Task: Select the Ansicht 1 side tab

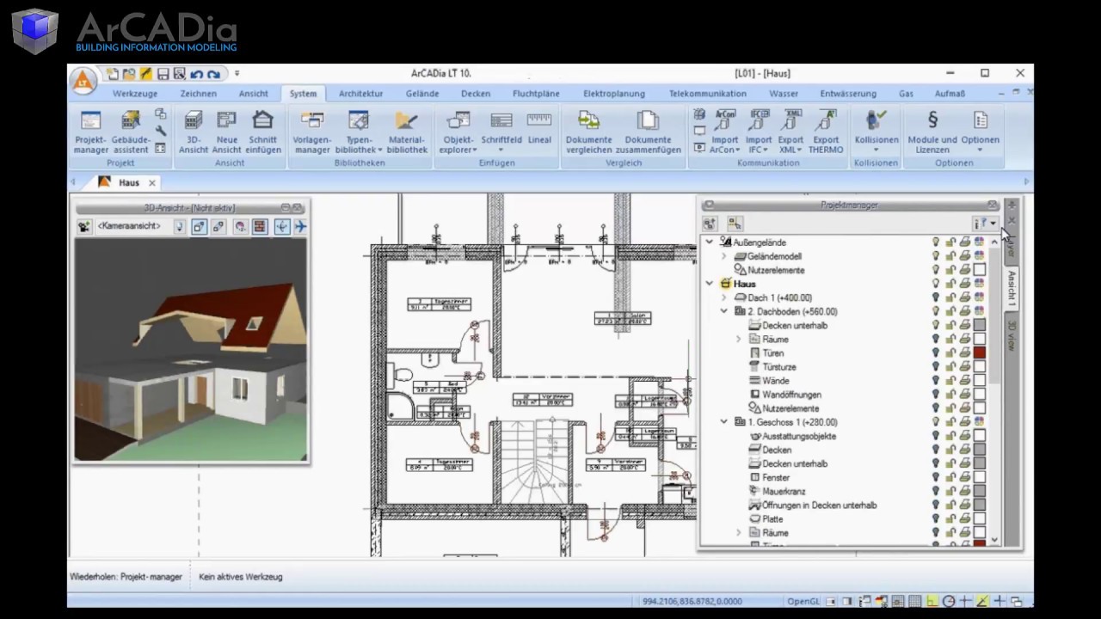Action: pos(1012,289)
